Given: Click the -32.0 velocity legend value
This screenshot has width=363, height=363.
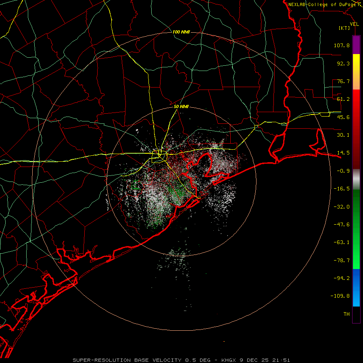Looking at the screenshot, I should pyautogui.click(x=342, y=207).
